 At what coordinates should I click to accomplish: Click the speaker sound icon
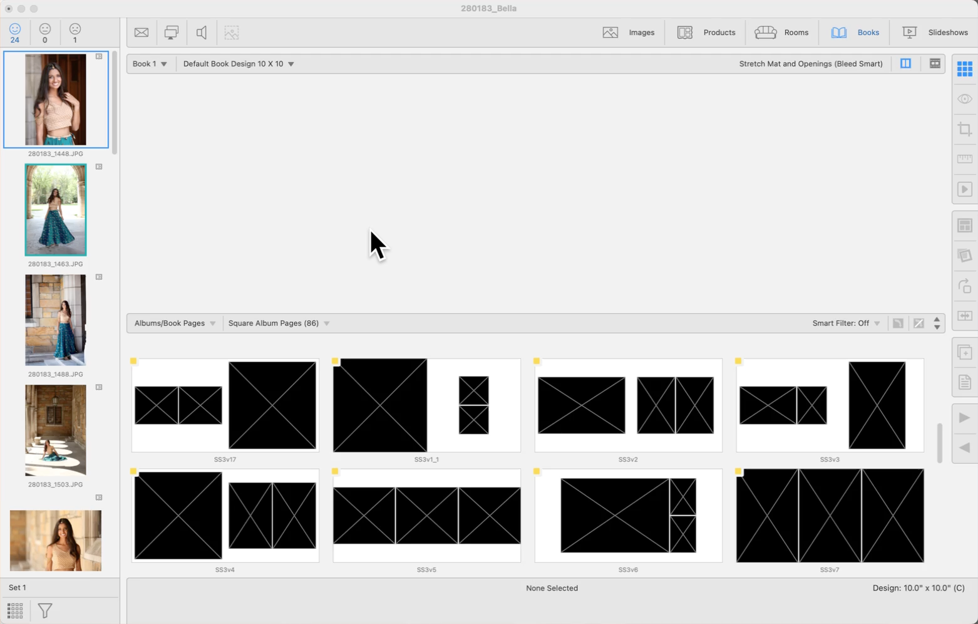(x=202, y=33)
